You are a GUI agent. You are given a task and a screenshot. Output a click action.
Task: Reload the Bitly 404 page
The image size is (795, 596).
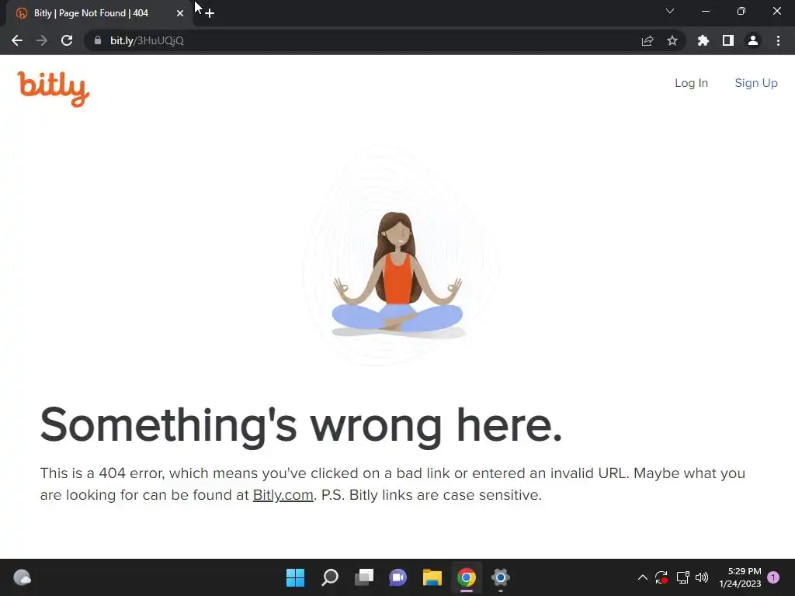(x=67, y=40)
